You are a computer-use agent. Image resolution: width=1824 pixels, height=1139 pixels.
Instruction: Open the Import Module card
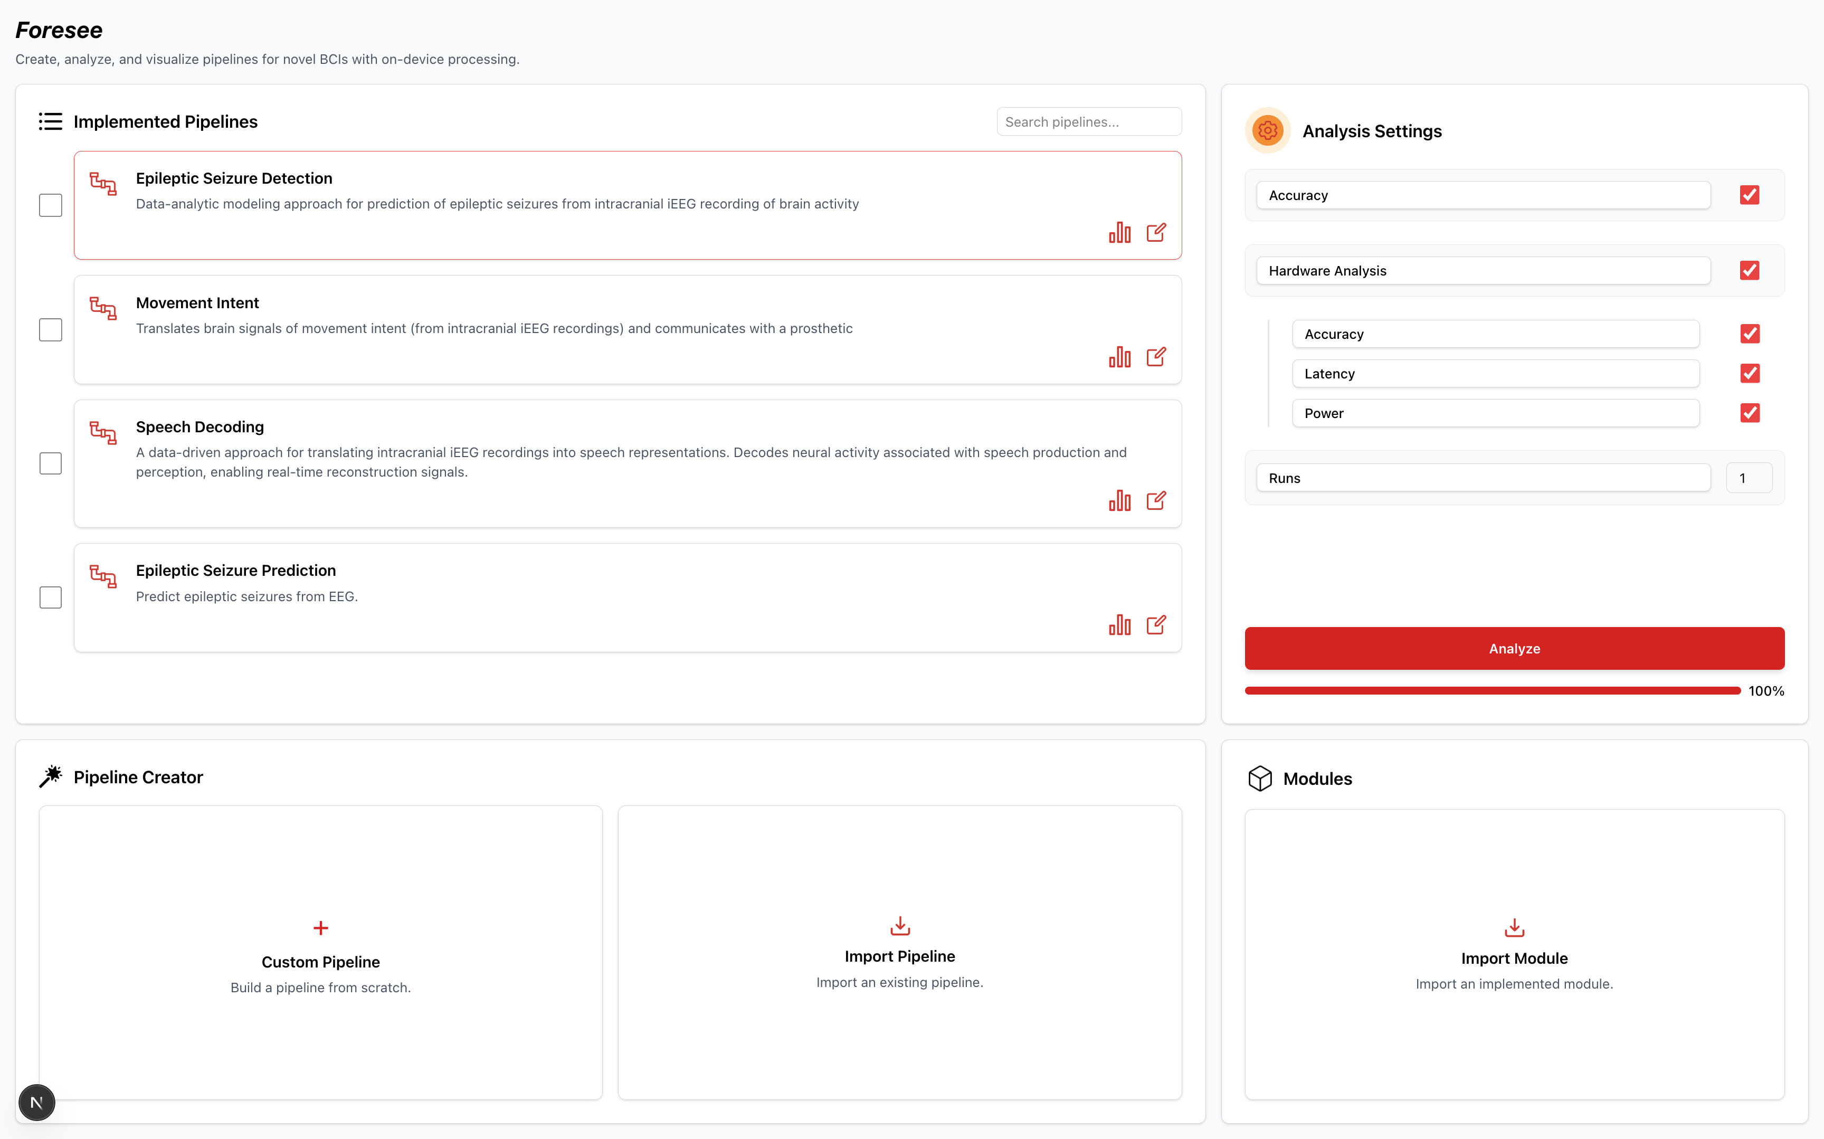[x=1515, y=954]
